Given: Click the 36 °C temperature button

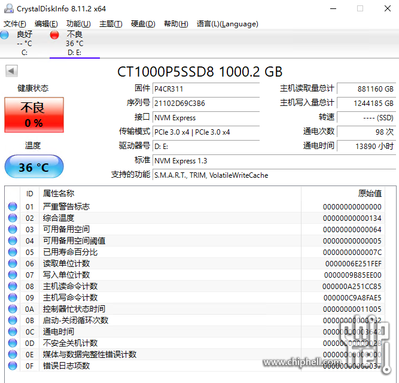Looking at the screenshot, I should (x=34, y=167).
